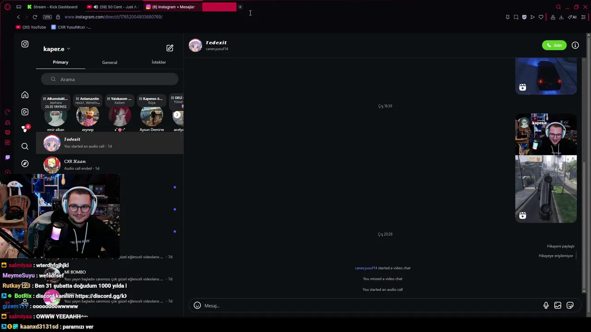Open the downloads icon in toolbar
Viewport: 591px width, 332px height.
561,17
